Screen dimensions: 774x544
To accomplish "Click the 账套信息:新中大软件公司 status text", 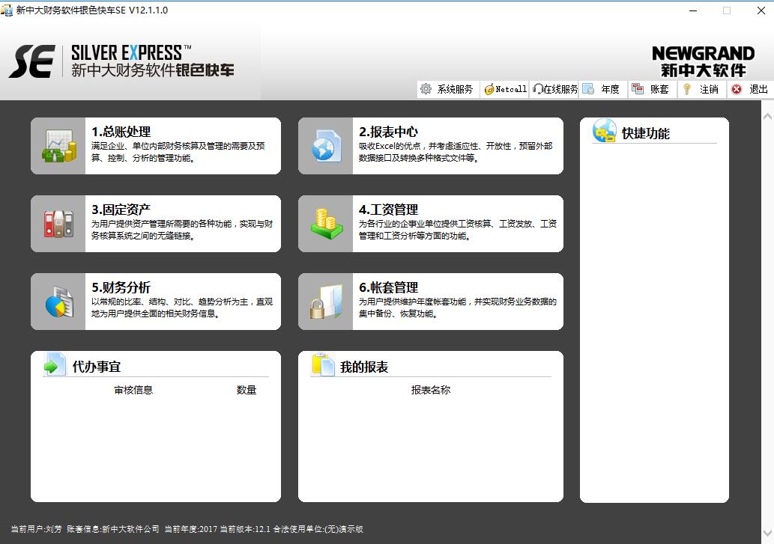I will click(113, 529).
